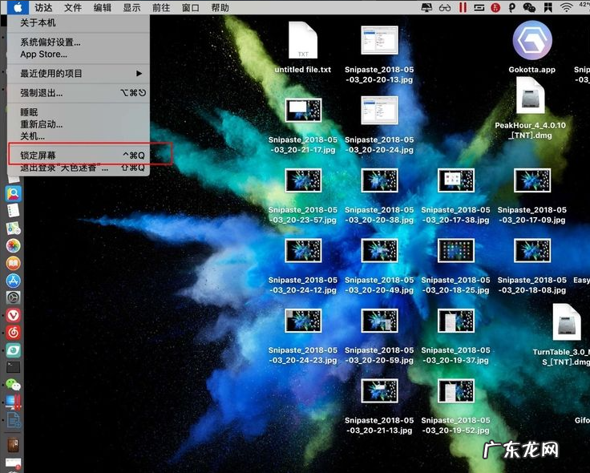Open NetEase Music in the dock
Screen dimensions: 590x473
point(13,332)
